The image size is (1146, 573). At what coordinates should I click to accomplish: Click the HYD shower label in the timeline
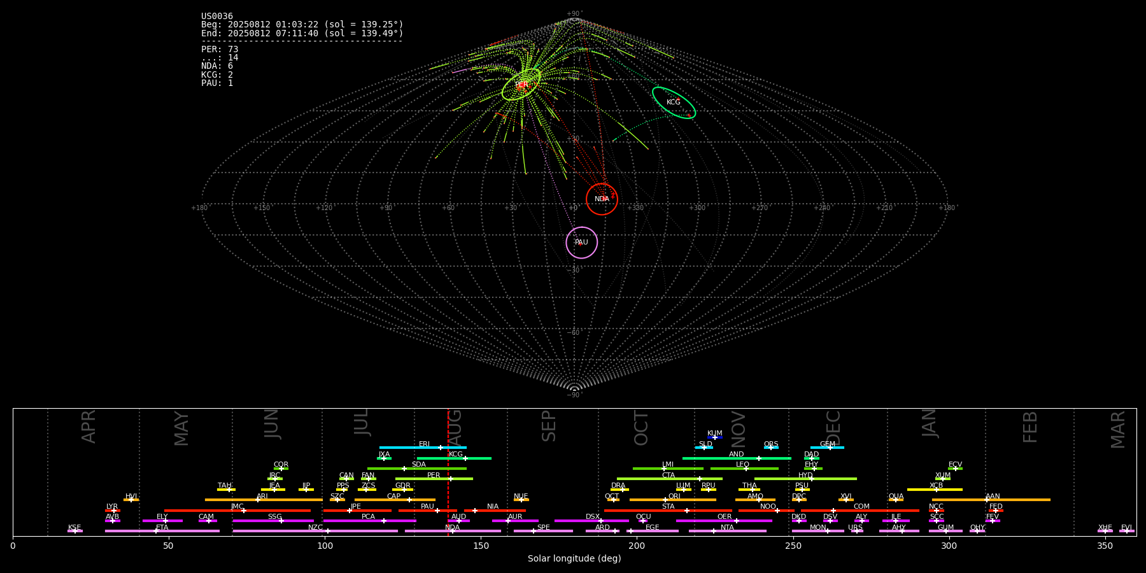pos(805,476)
